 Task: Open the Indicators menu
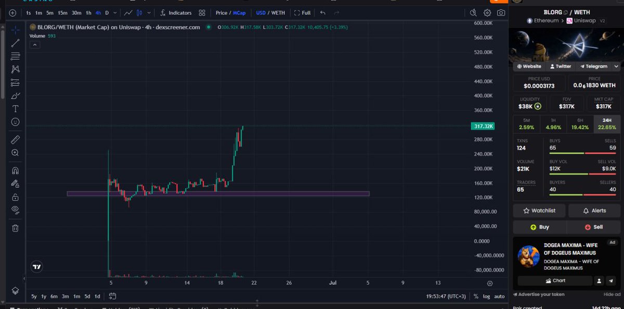pos(176,12)
